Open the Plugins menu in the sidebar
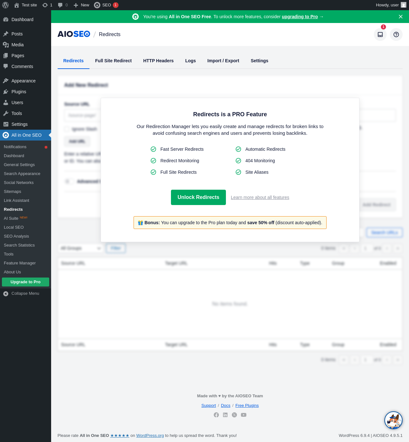 (x=19, y=92)
